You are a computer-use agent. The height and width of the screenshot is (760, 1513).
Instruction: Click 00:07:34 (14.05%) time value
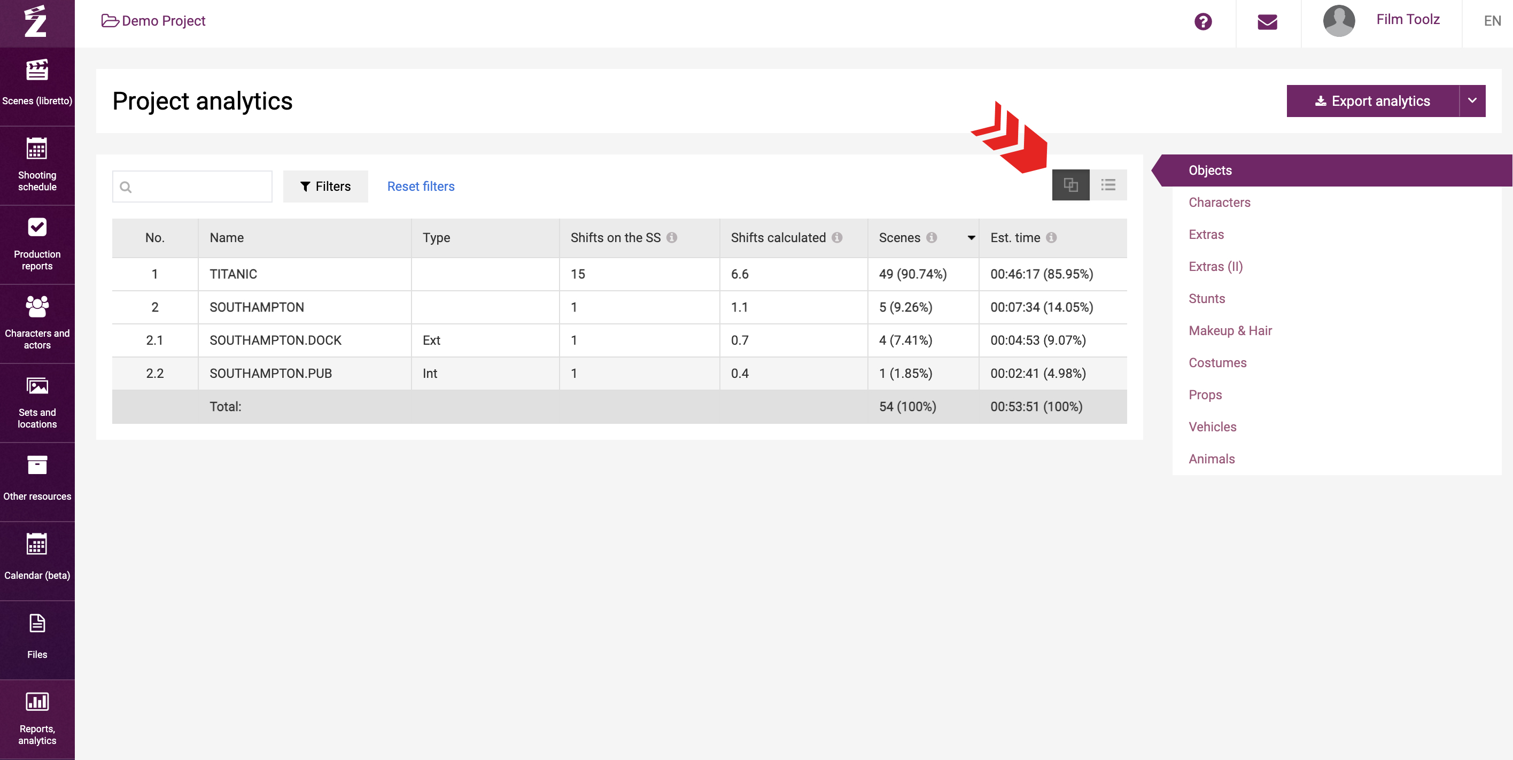pos(1042,307)
